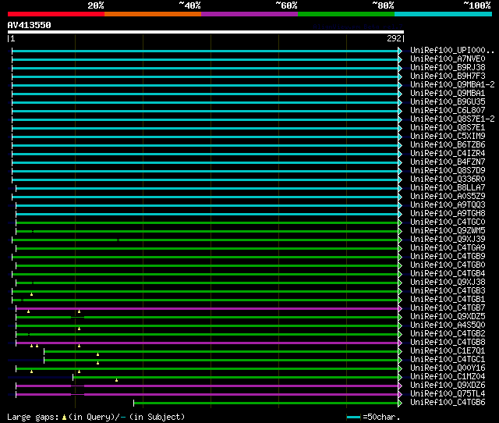Viewport: 499px width, 423px height.
Task: Click the orange ~40% identity legend segment
Action: [152, 13]
